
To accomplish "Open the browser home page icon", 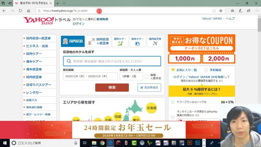I will (29, 11).
